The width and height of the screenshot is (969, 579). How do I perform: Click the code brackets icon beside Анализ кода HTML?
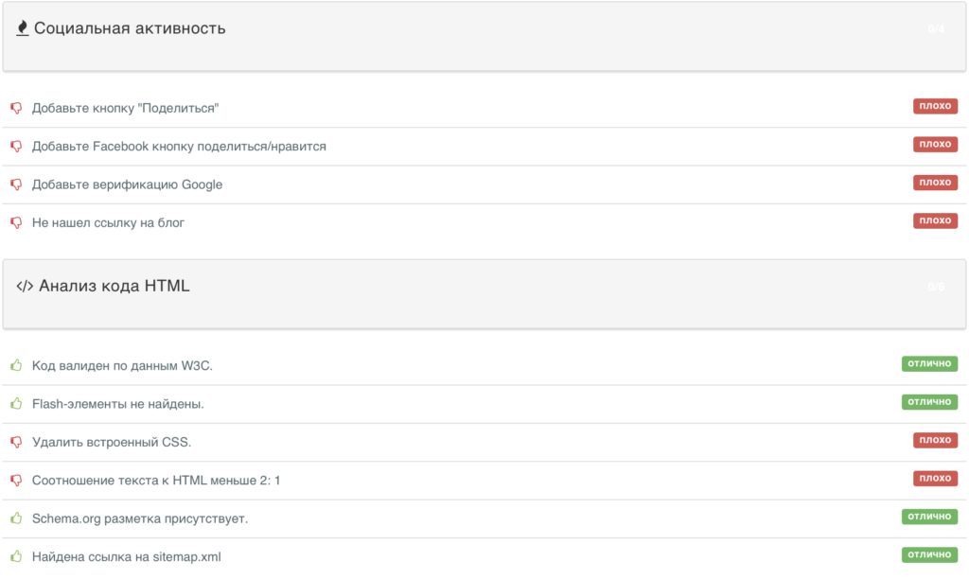tap(25, 286)
